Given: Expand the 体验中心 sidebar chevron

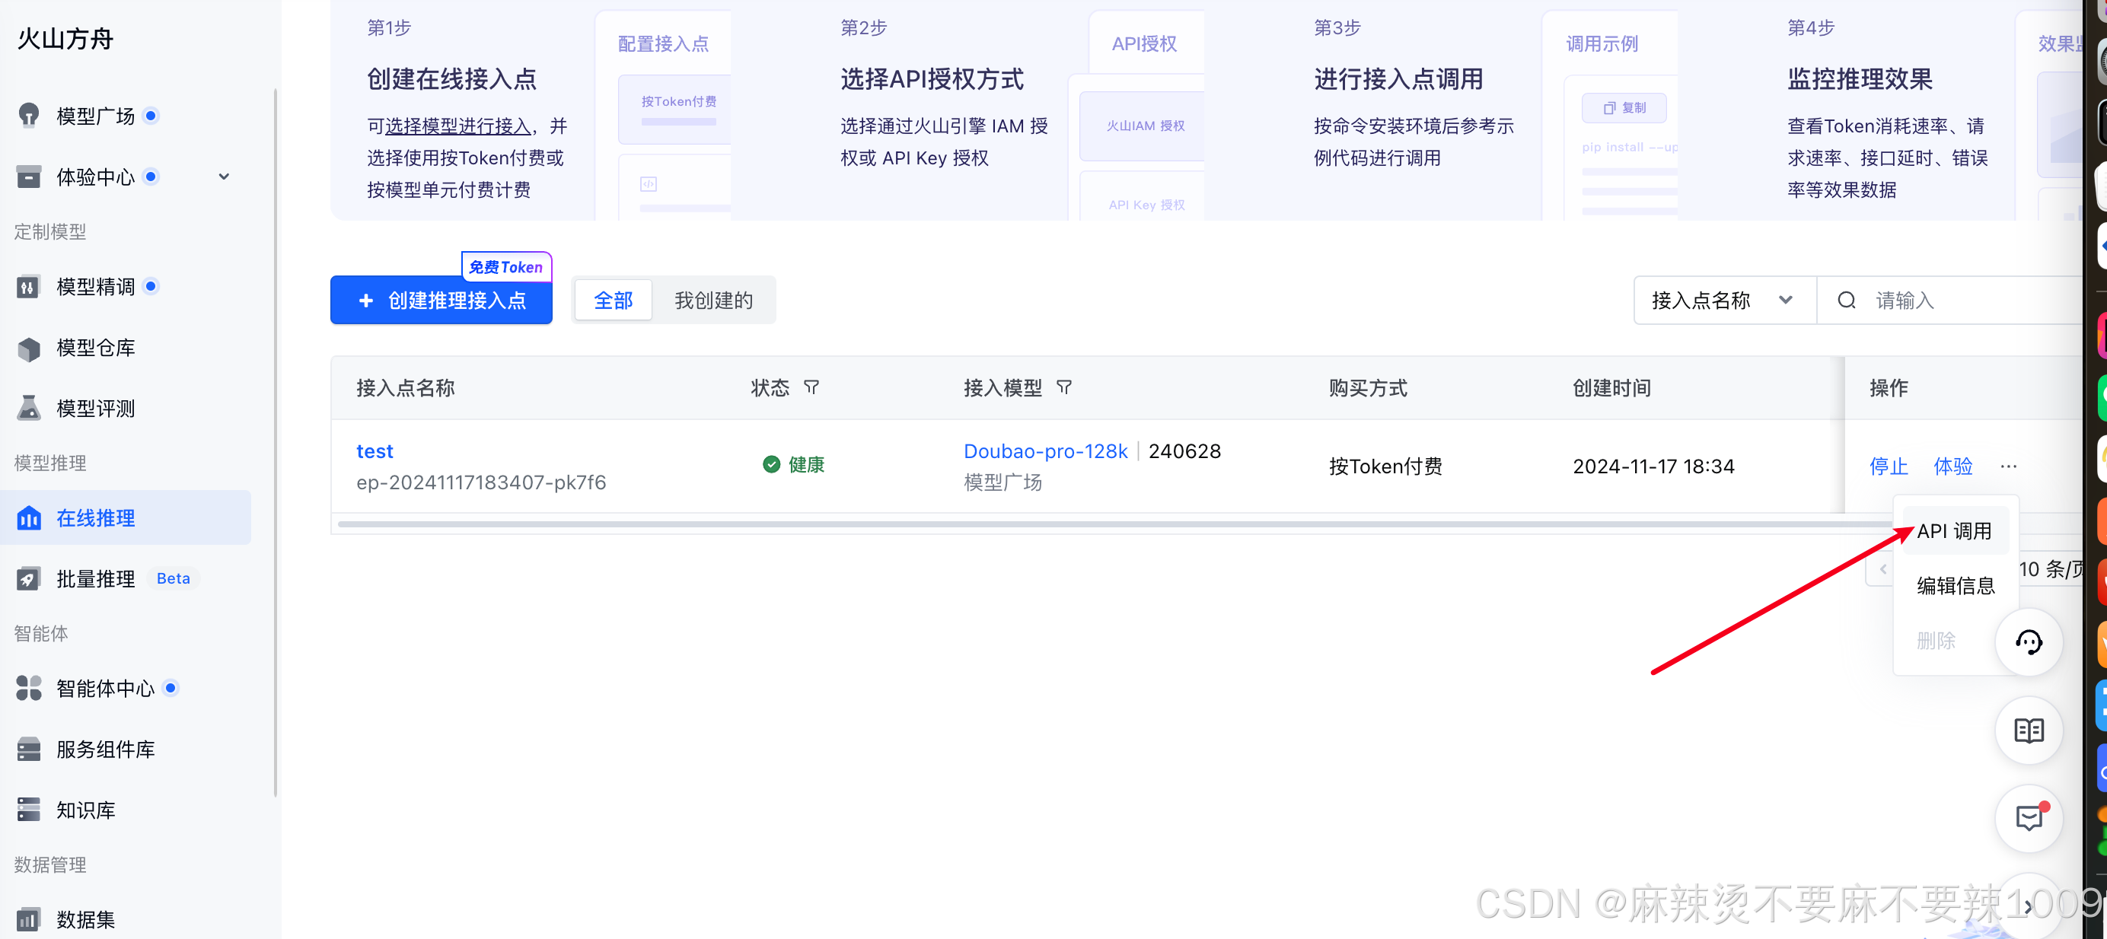Looking at the screenshot, I should [x=223, y=177].
